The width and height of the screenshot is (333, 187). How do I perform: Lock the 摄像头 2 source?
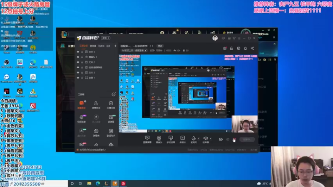pos(82,57)
